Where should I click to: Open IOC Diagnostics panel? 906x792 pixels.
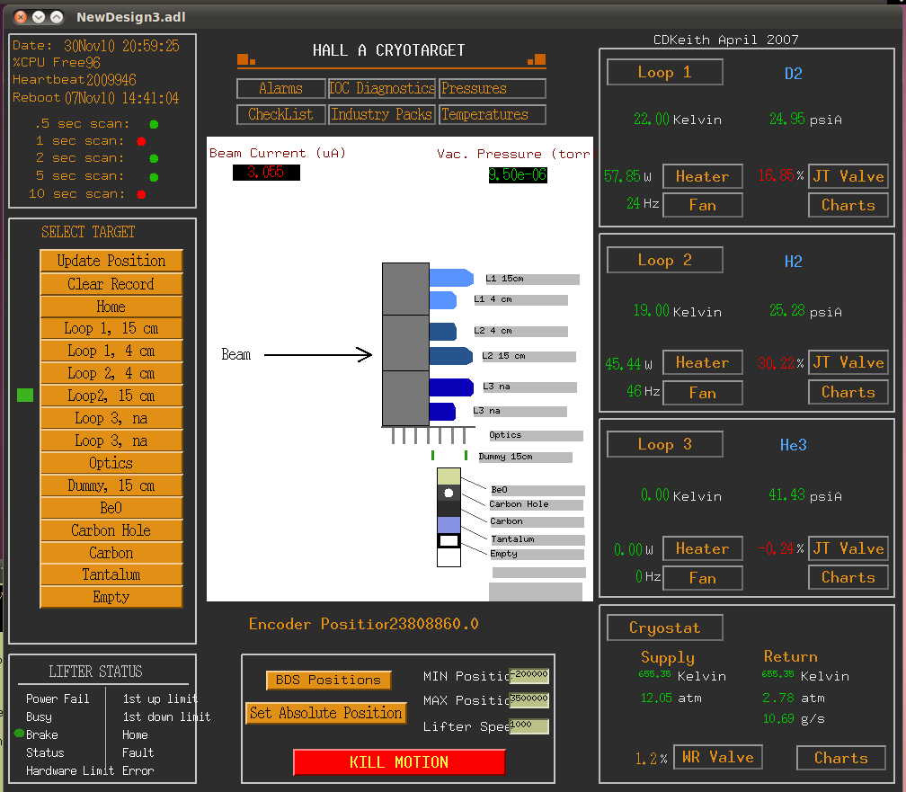(x=381, y=88)
